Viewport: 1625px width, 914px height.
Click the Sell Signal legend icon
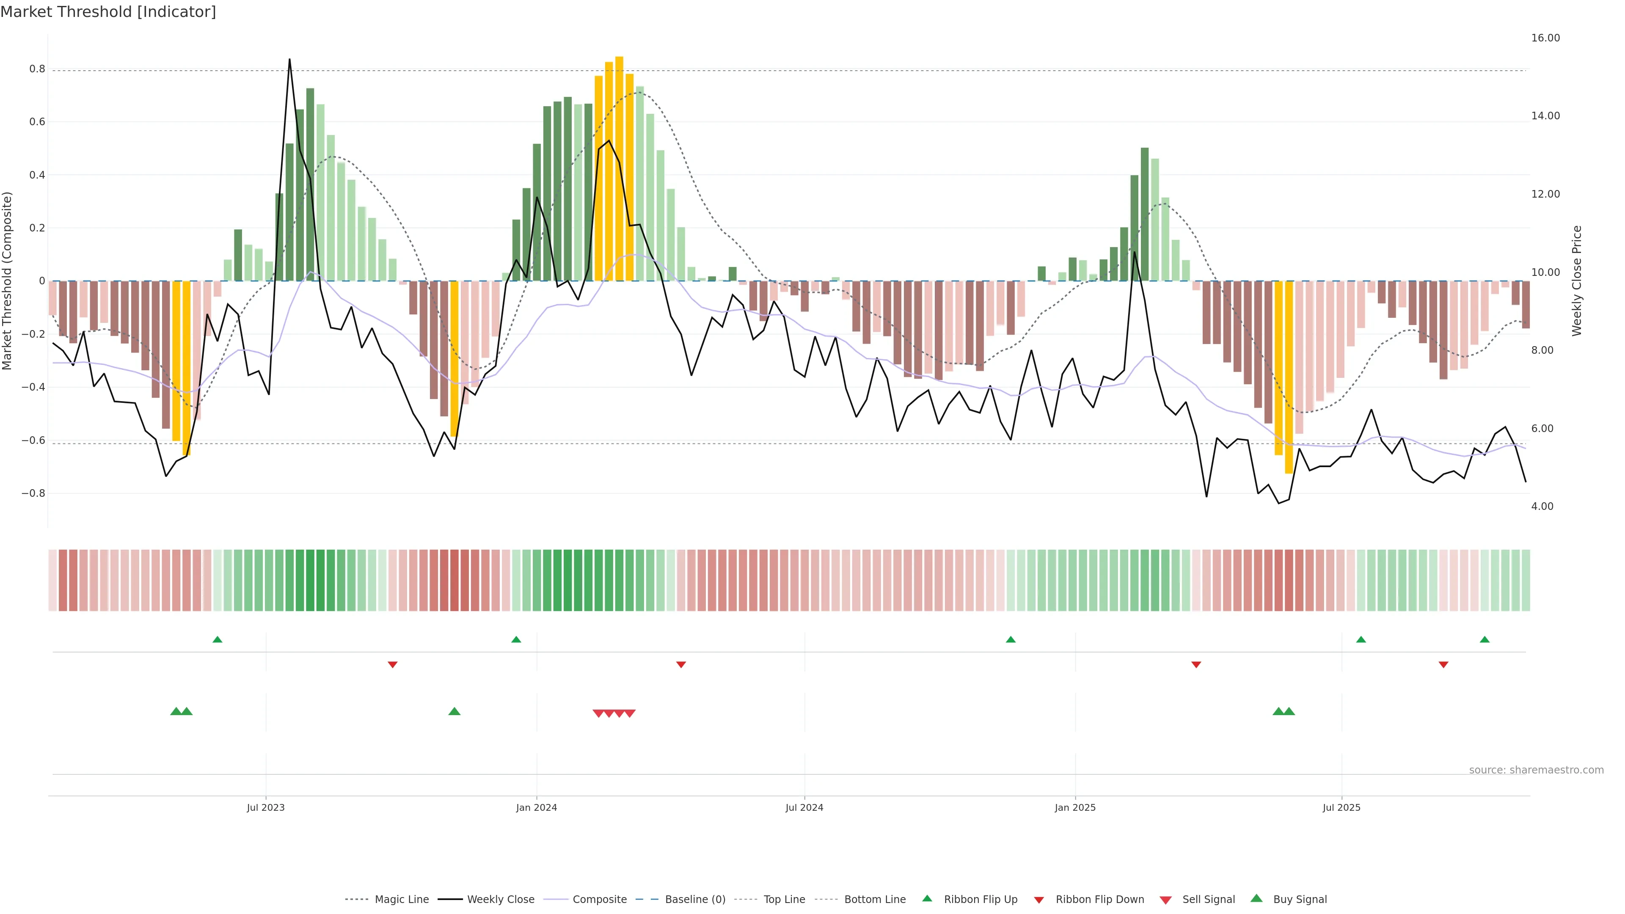1166,900
